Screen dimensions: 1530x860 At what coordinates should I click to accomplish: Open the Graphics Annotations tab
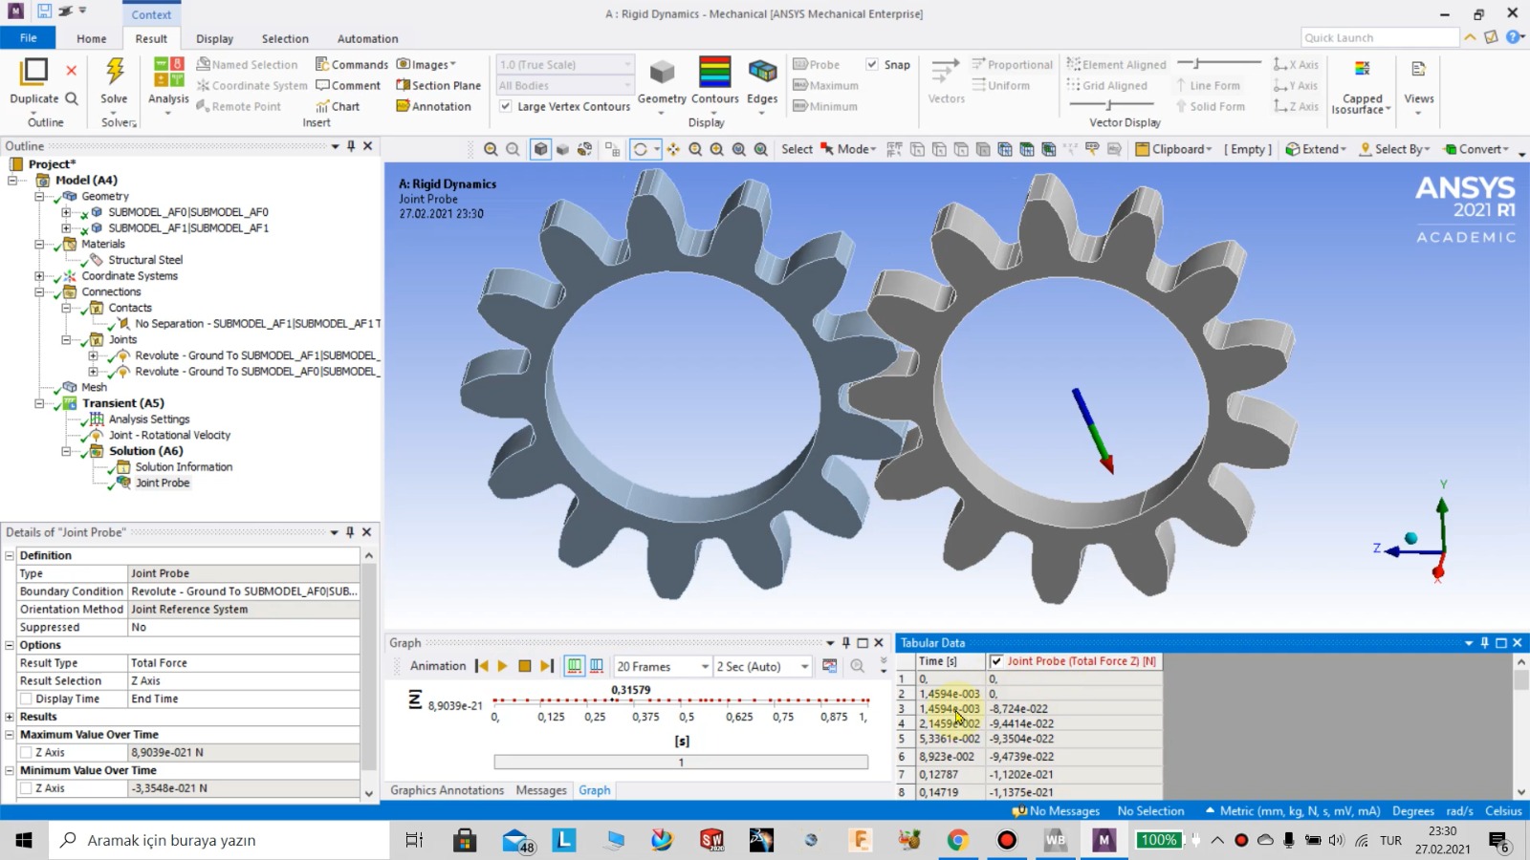(x=447, y=790)
